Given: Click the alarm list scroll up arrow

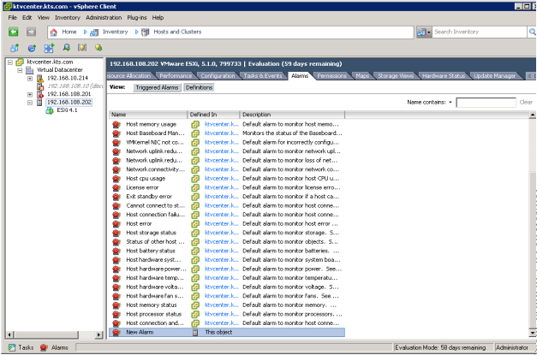Looking at the screenshot, I should point(533,115).
